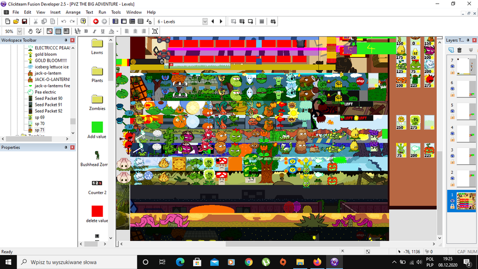
Task: Run the frame icon
Action: pos(250,21)
